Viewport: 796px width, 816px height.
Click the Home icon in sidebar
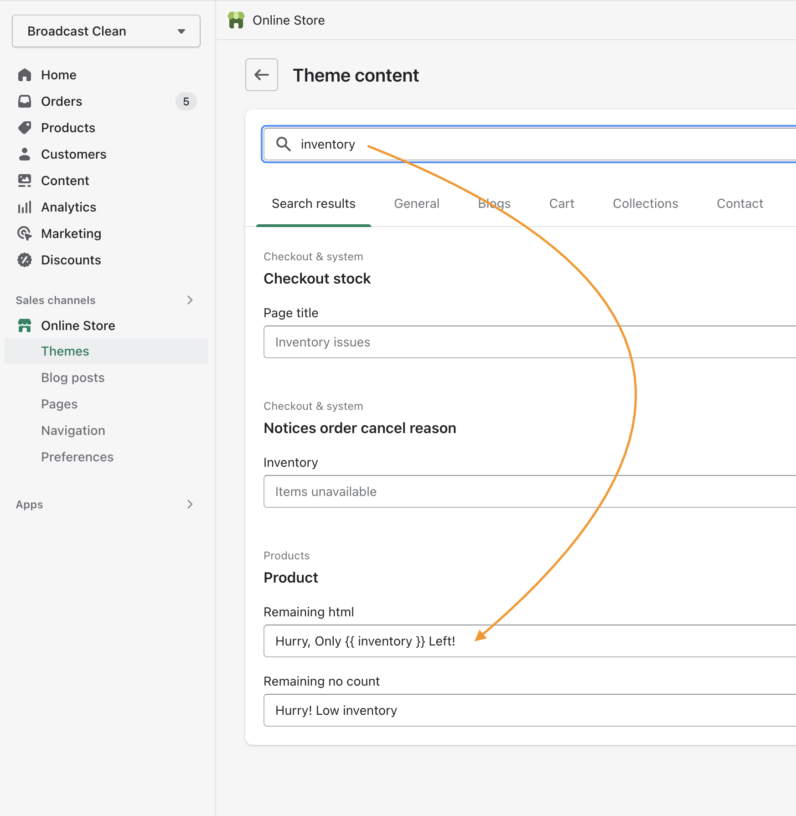[x=25, y=75]
